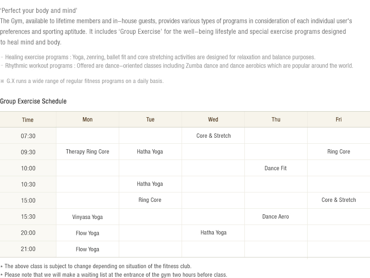Select Flow Yoga in the 21:00 row
This screenshot has height=278, width=370.
pos(88,250)
